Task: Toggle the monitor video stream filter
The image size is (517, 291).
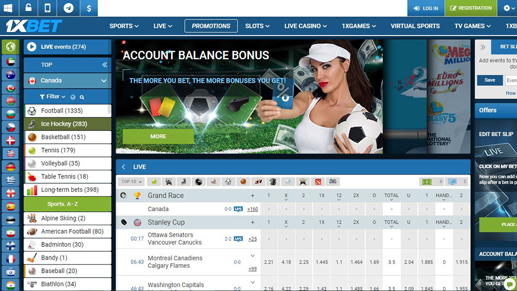Action: (x=457, y=182)
